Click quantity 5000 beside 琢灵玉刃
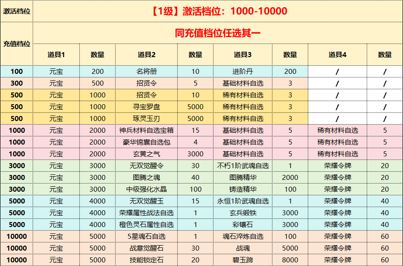This screenshot has height=266, width=403. pos(195,119)
